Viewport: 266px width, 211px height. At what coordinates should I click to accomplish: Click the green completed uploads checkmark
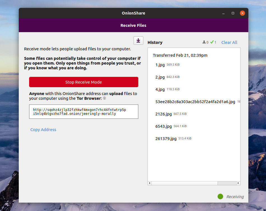coord(212,42)
